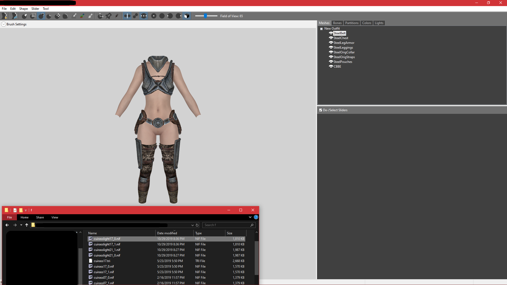Viewport: 507px width, 285px height.
Task: Hide the SteelChest mesh via eye icon
Action: tap(331, 38)
